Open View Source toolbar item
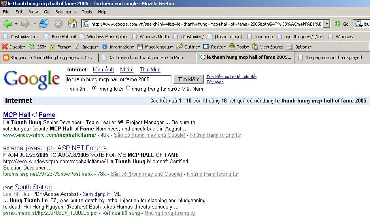 click(268, 47)
